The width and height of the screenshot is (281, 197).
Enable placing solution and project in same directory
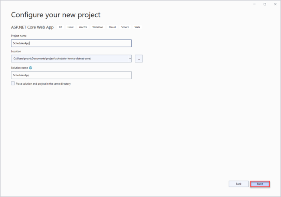(13, 83)
